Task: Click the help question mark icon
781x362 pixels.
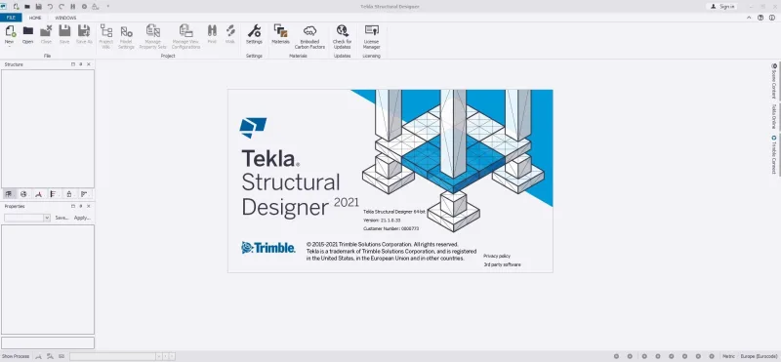Action: point(760,18)
